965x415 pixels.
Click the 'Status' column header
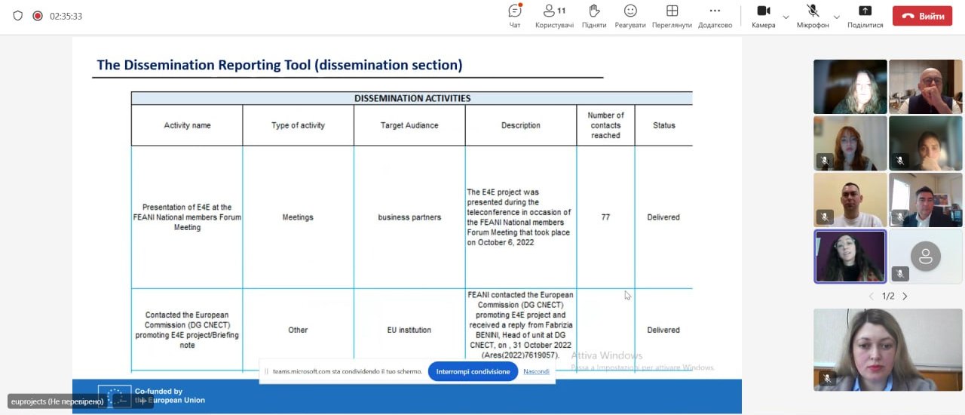point(663,125)
